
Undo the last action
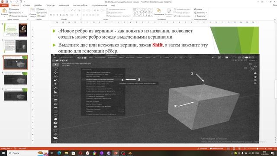[x=11, y=2]
